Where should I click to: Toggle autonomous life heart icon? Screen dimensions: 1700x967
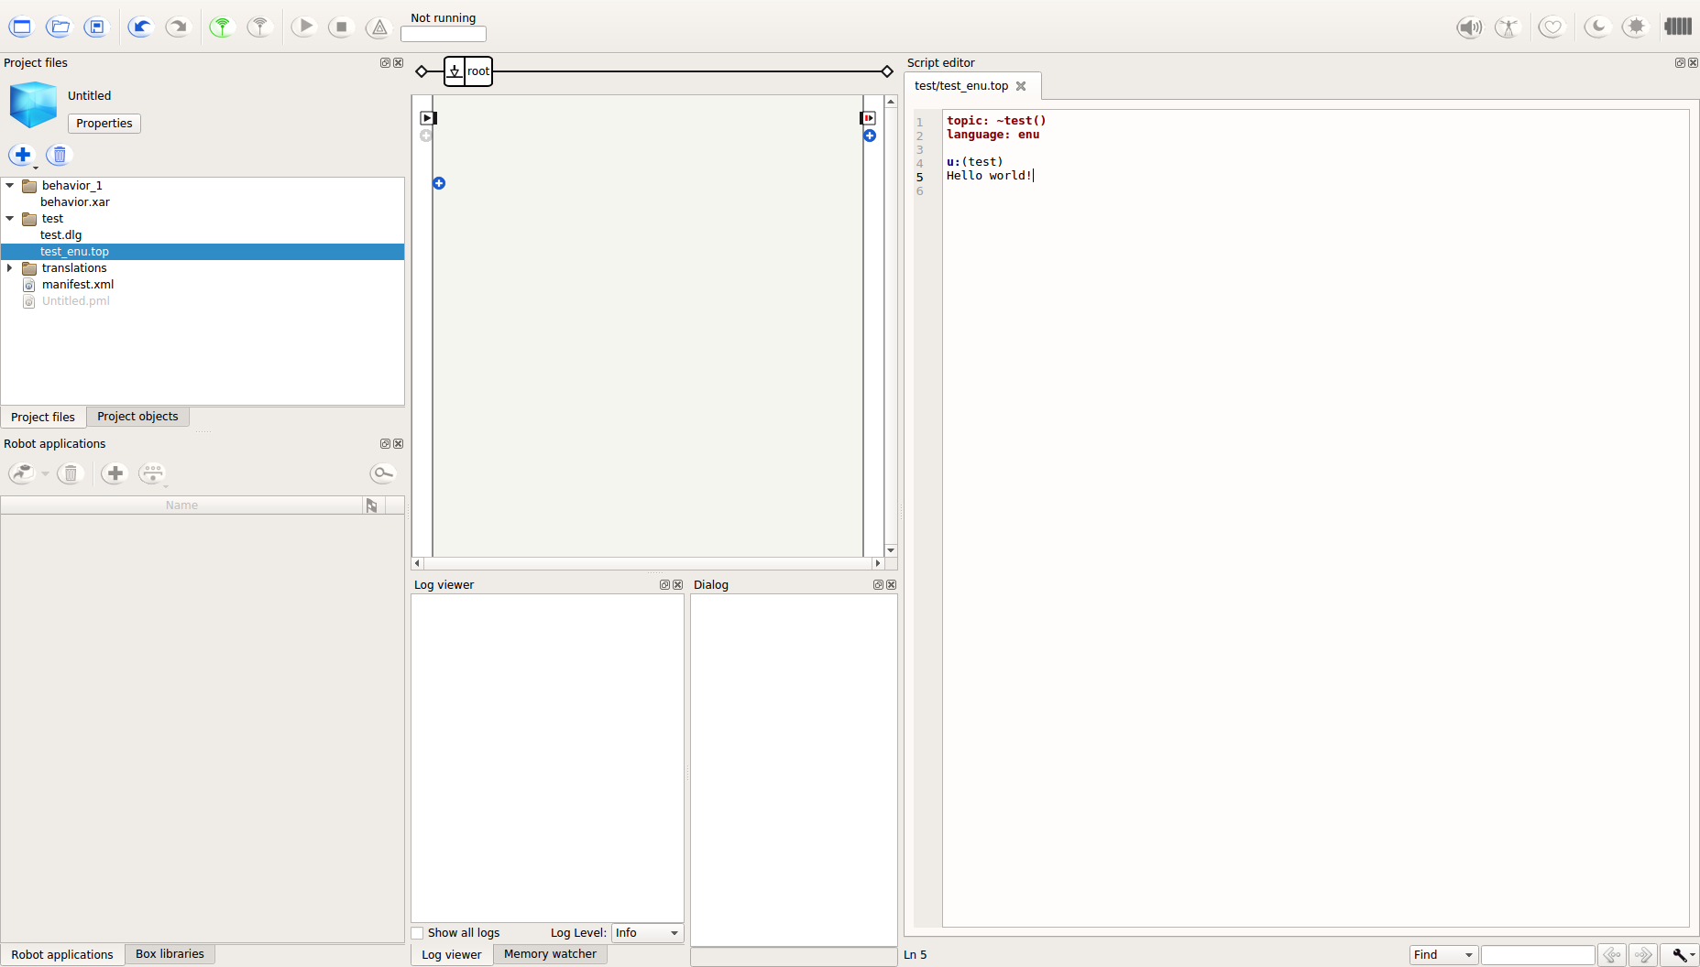(1552, 27)
